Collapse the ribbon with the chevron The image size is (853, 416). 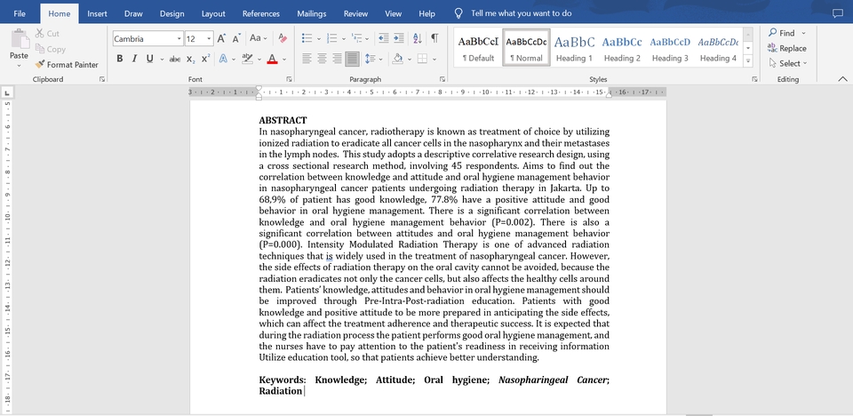point(842,79)
